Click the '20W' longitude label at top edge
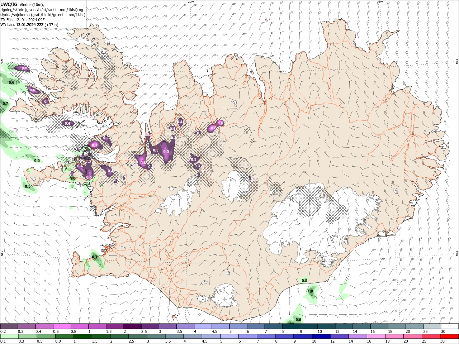This screenshot has width=459, height=344. pos(191,2)
